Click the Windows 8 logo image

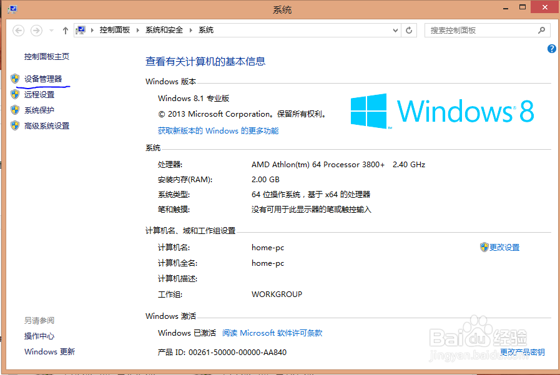(x=442, y=111)
